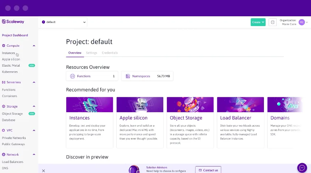Click the Storage section label
The height and width of the screenshot is (173, 311).
pyautogui.click(x=12, y=106)
